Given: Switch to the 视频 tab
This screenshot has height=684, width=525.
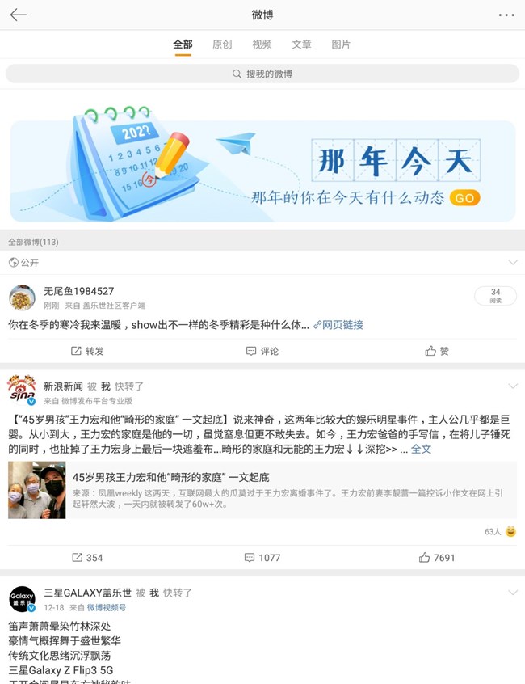Looking at the screenshot, I should [x=262, y=44].
